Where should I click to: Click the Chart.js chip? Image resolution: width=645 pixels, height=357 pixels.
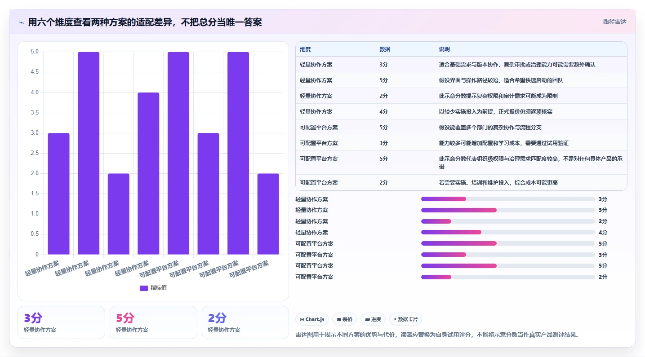click(312, 319)
